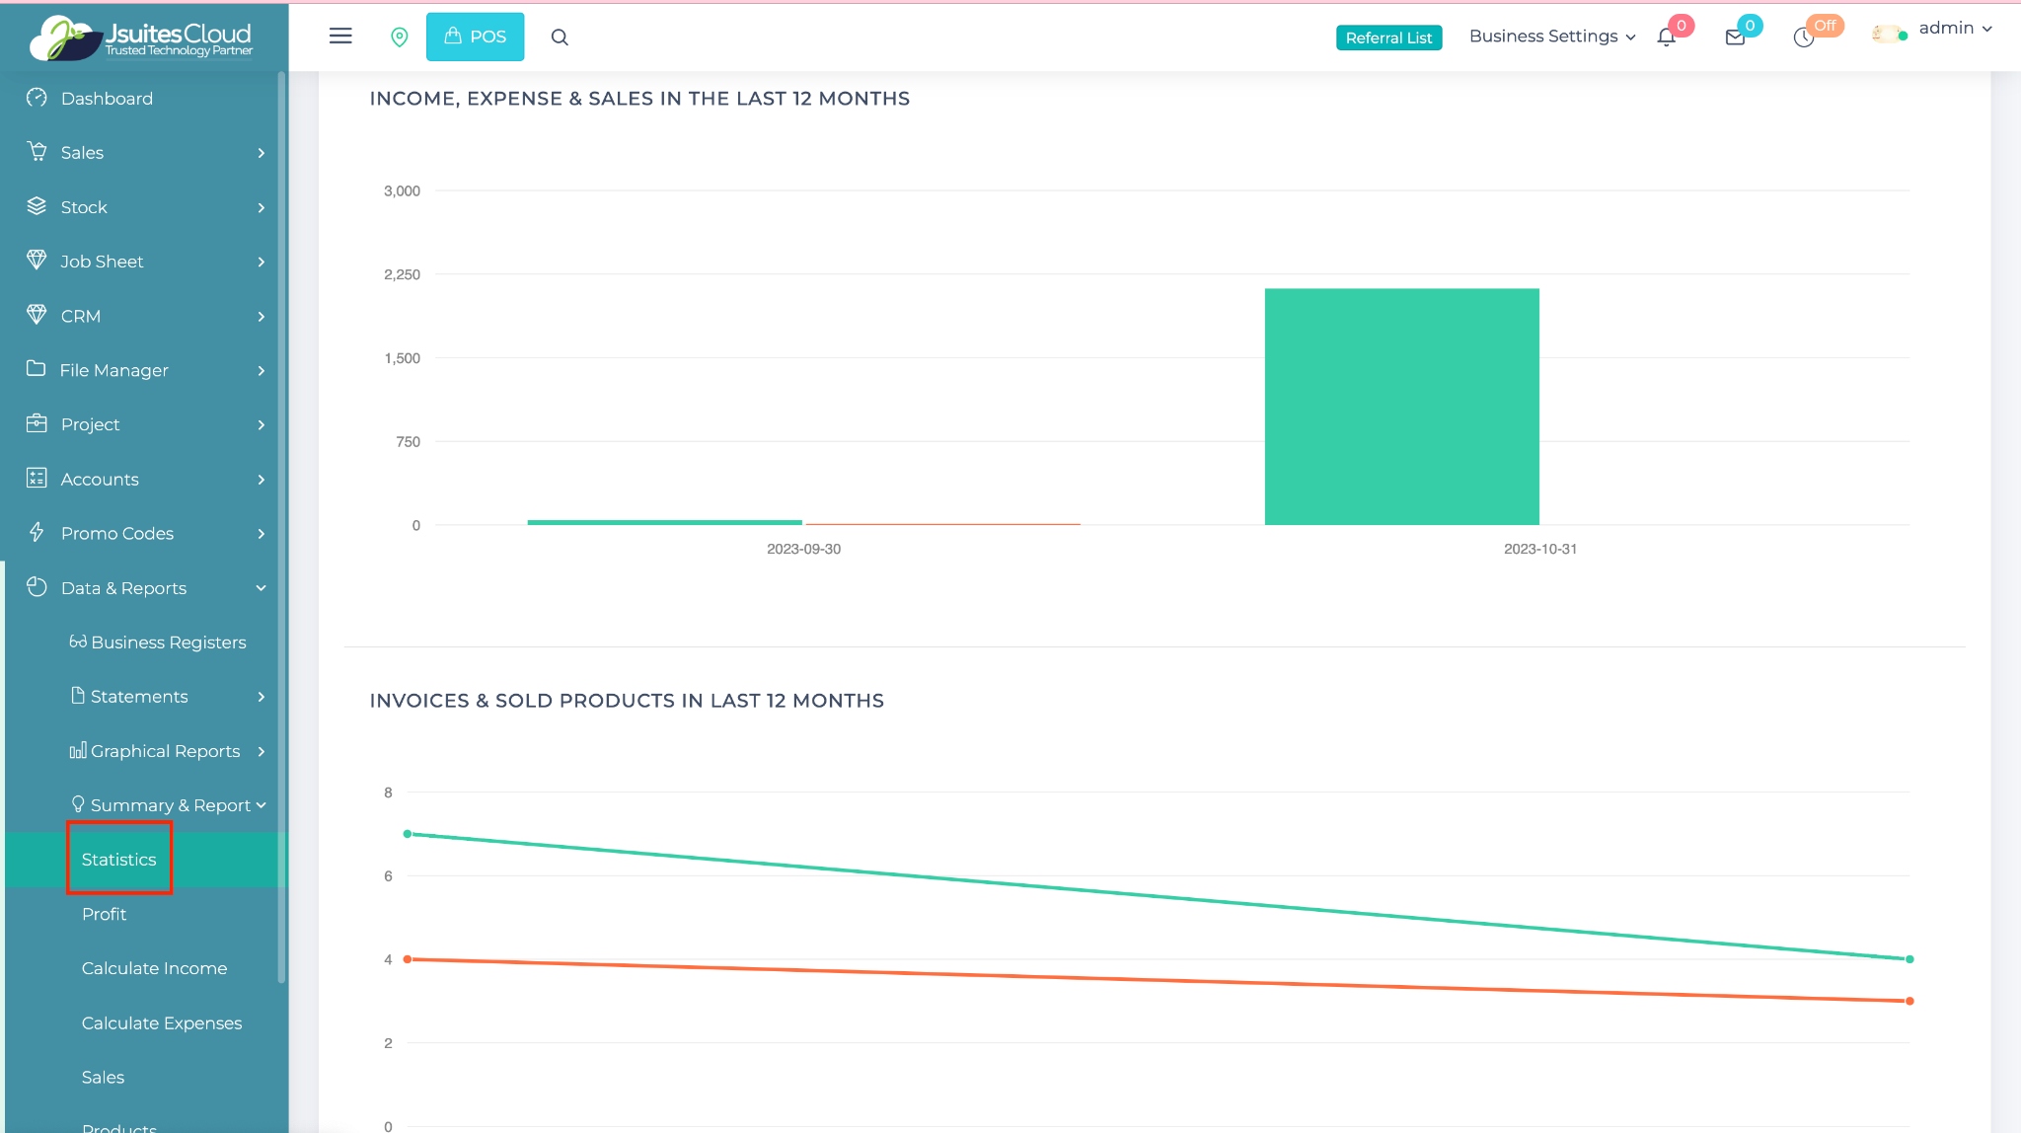Open the notifications bell icon

click(1667, 38)
